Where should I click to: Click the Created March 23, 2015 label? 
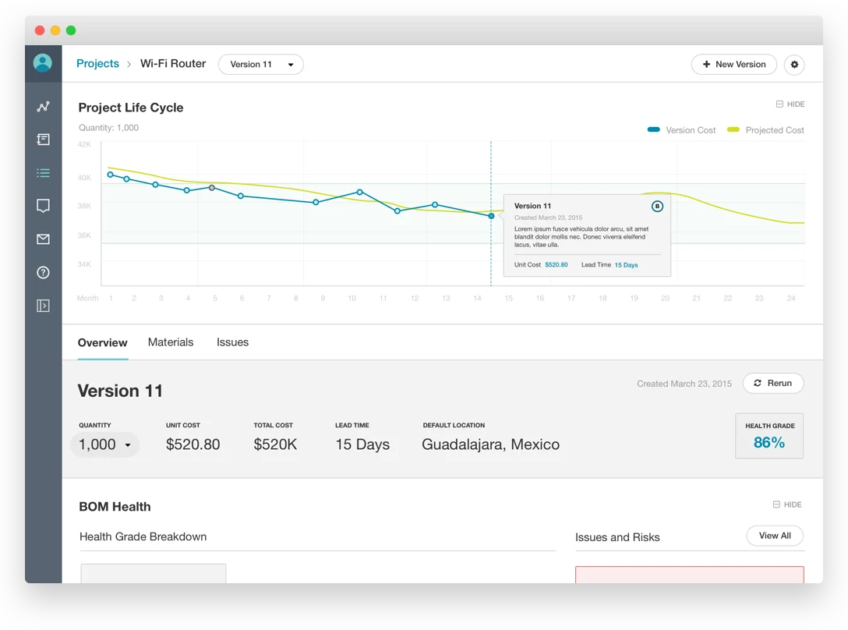click(x=684, y=384)
